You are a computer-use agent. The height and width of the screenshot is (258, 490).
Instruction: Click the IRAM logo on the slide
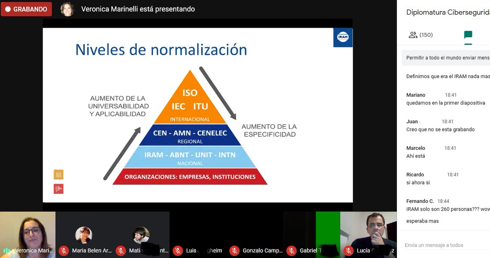pos(343,38)
